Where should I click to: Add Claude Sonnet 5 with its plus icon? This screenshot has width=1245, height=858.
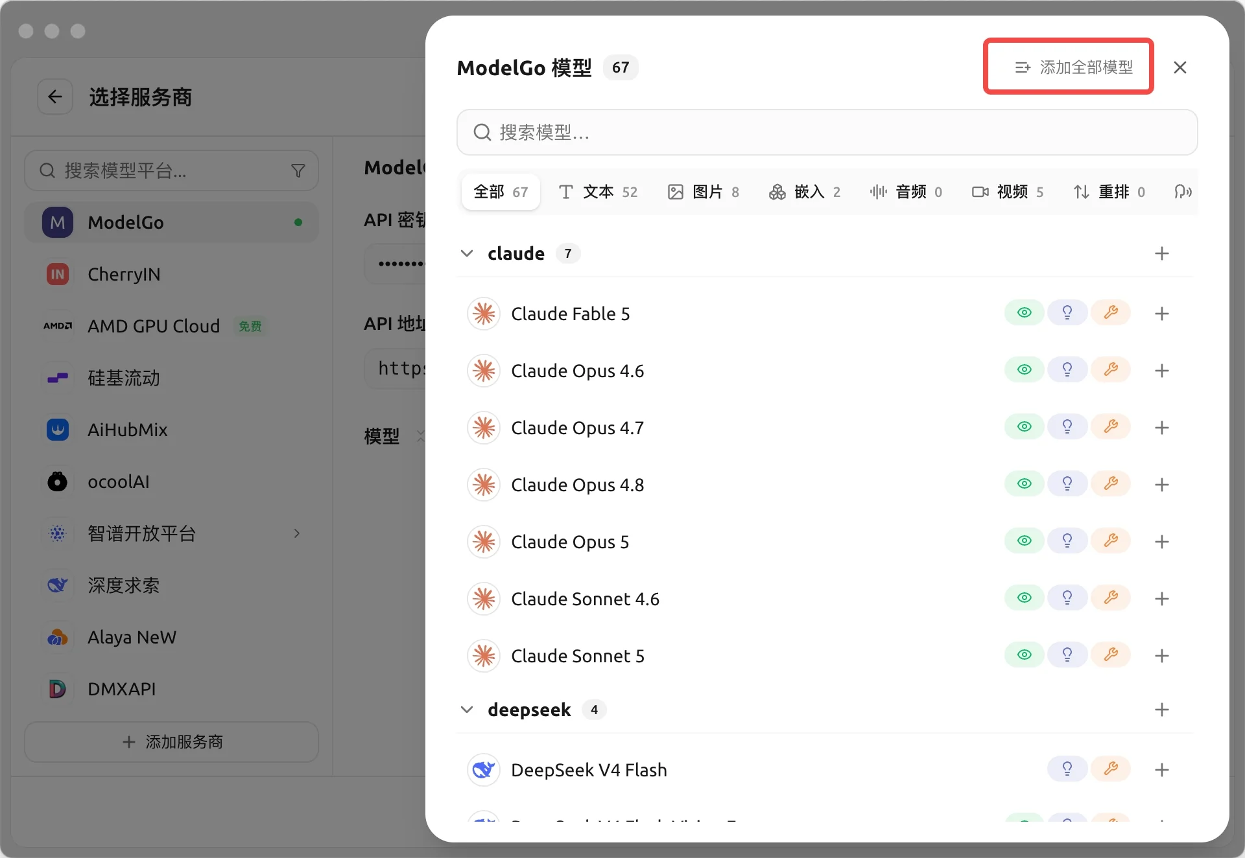tap(1161, 656)
